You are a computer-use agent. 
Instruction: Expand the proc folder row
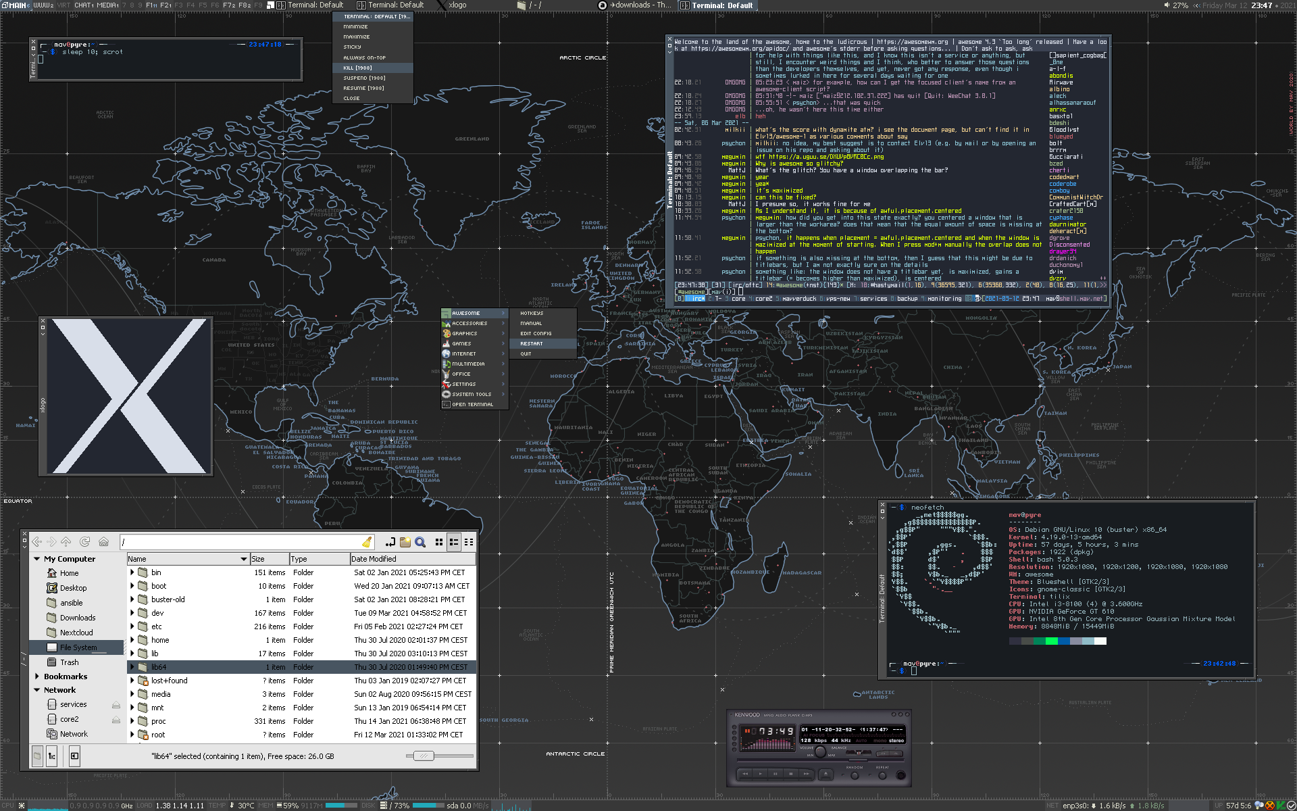click(x=132, y=721)
